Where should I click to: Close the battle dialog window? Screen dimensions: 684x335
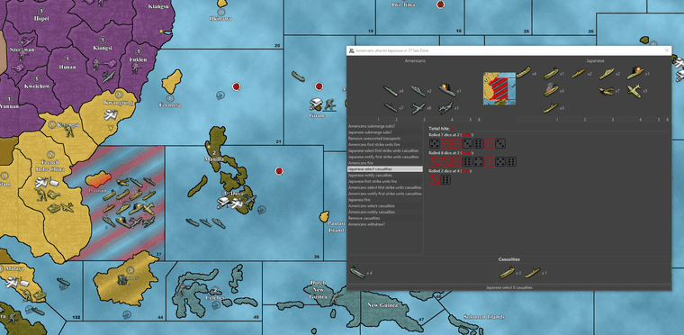point(666,50)
